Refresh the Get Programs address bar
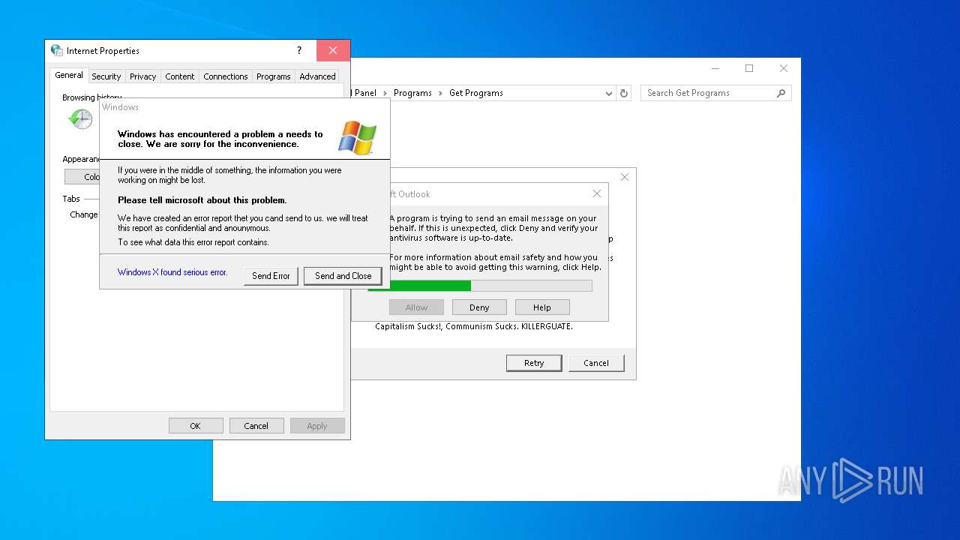This screenshot has height=540, width=960. [x=624, y=93]
